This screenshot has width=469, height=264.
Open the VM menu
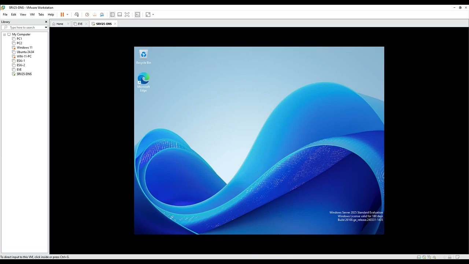click(x=32, y=15)
